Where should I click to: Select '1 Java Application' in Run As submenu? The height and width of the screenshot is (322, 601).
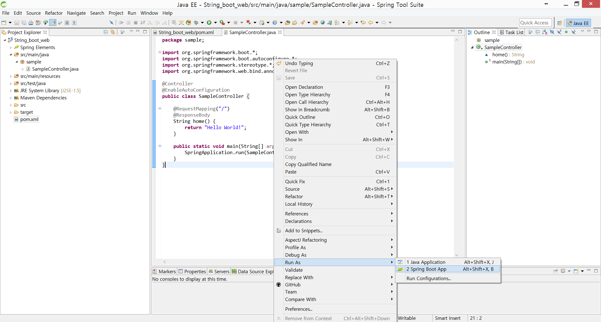[448, 262]
